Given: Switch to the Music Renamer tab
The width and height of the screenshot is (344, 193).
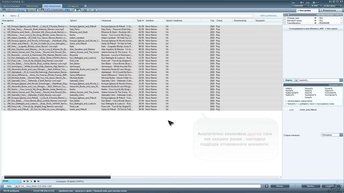Looking at the screenshot, I should click(12, 6).
